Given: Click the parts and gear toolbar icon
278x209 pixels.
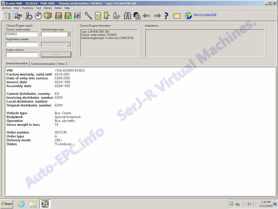Looking at the screenshot, I should (x=28, y=16).
